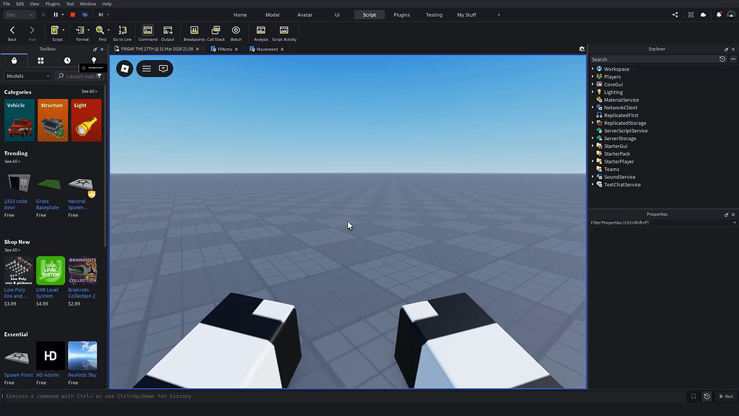Open the Models category dropdown
The image size is (739, 416).
tap(28, 76)
